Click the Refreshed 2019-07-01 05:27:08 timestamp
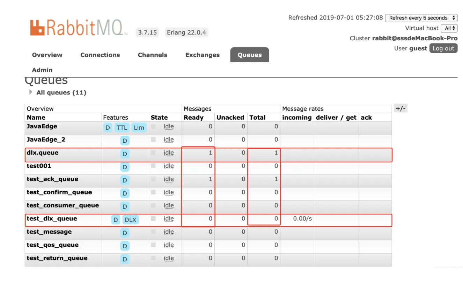The width and height of the screenshot is (463, 284). pos(336,17)
